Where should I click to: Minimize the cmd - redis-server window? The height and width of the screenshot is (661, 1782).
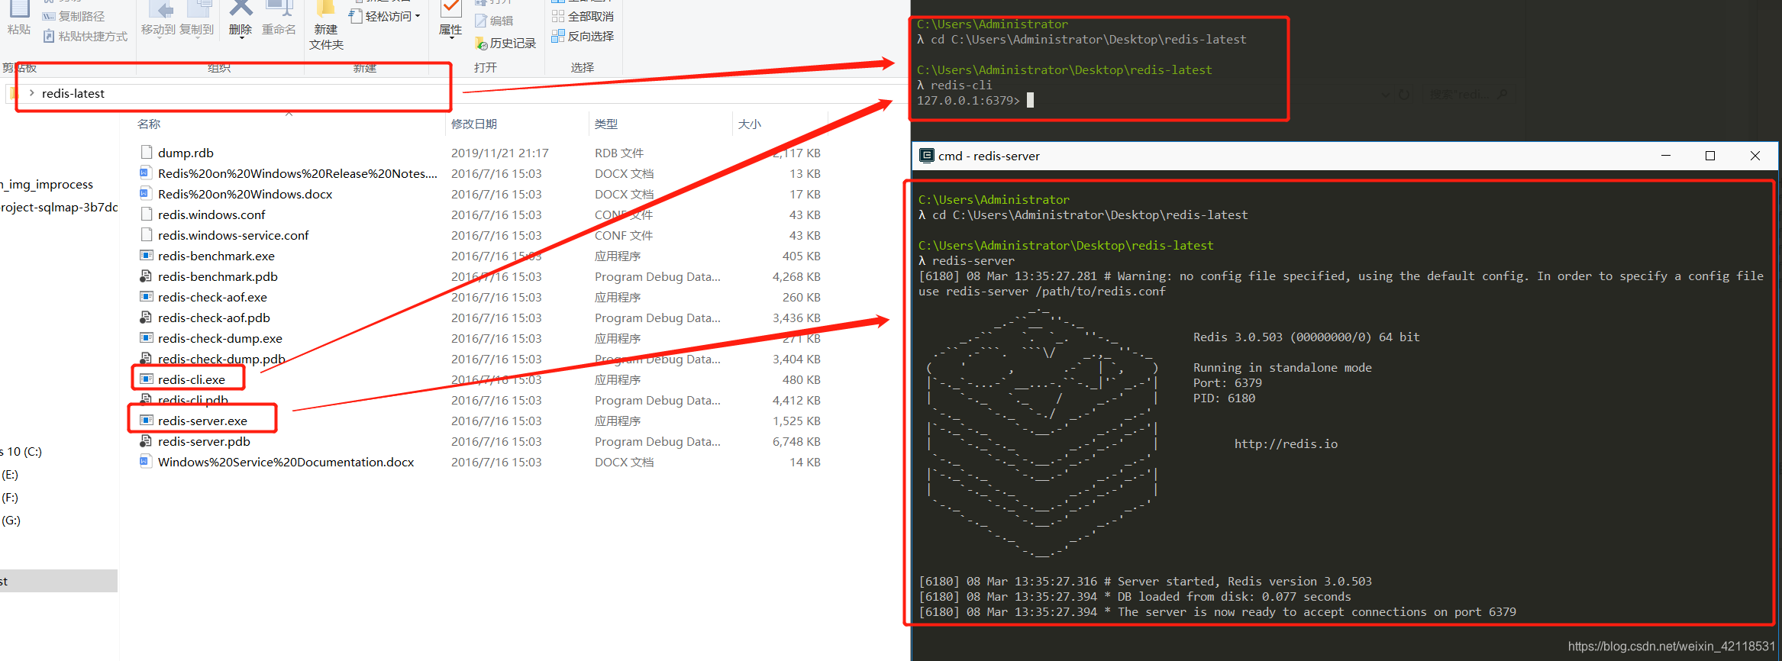[1666, 156]
